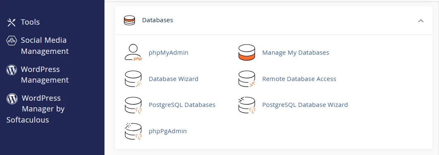Click the Social Media Management hexagon icon
Screen dimensions: 439x155
(x=12, y=41)
